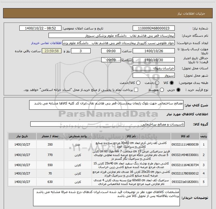The height and width of the screenshot is (209, 216).
Task: Click the توضیحات خریدار notes box
Action: (106, 197)
